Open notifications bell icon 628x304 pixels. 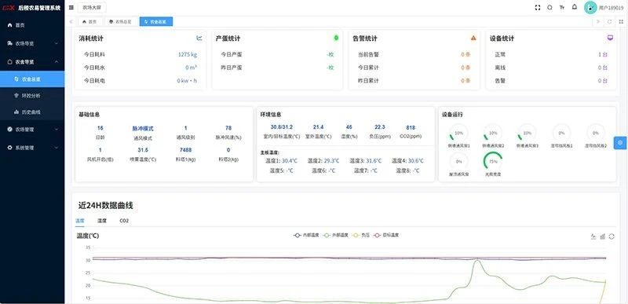(x=575, y=7)
